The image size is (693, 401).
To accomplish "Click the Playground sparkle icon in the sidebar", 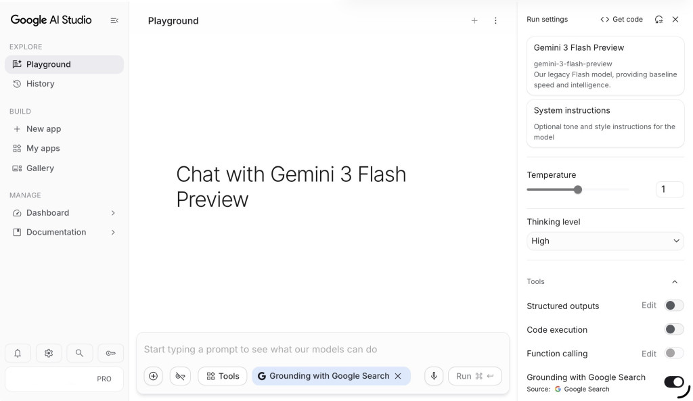I will click(17, 64).
